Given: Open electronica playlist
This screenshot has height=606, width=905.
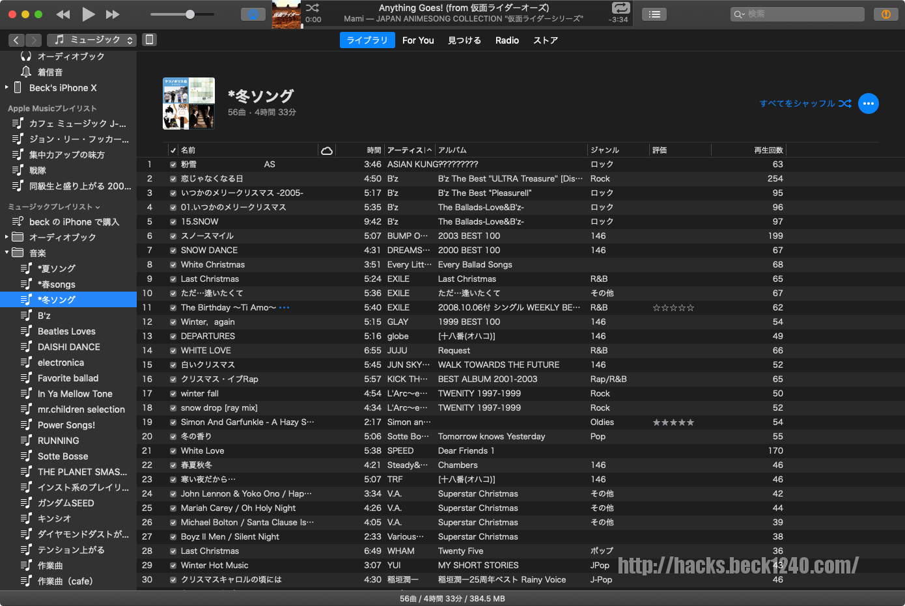Looking at the screenshot, I should point(68,363).
